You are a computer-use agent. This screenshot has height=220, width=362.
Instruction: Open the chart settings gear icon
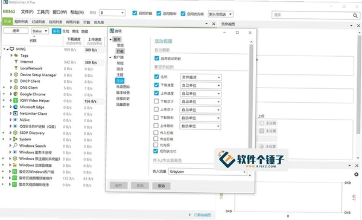(x=356, y=175)
